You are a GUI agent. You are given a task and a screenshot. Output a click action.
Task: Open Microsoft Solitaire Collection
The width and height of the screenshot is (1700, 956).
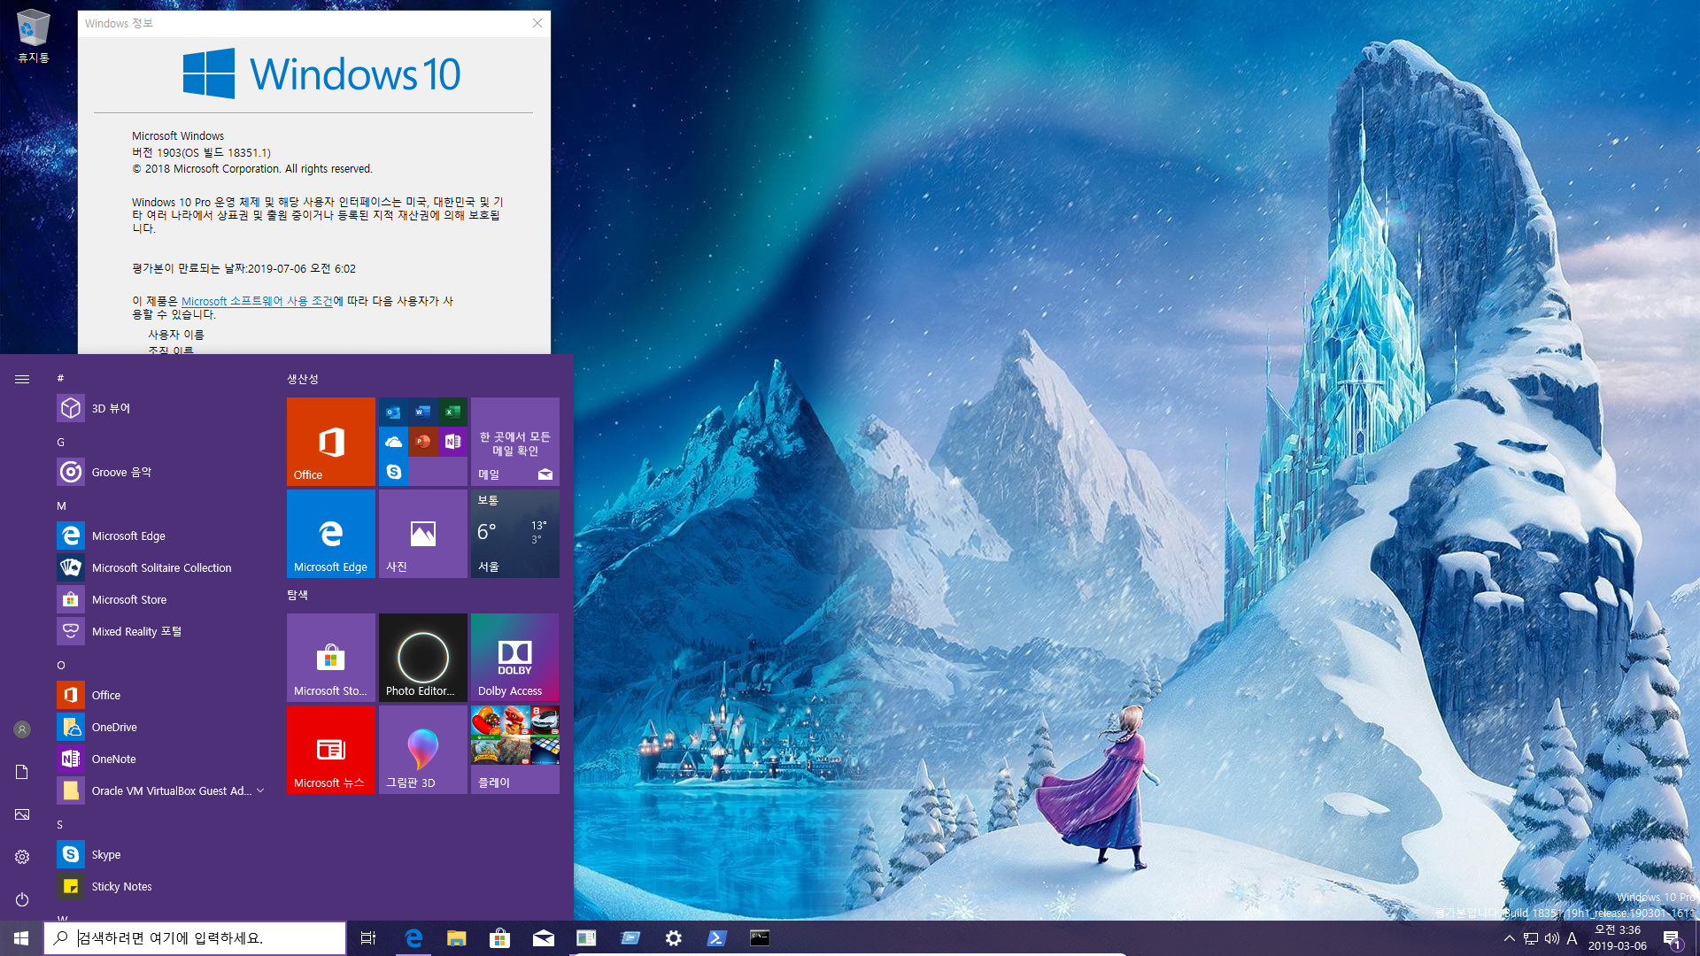coord(159,567)
